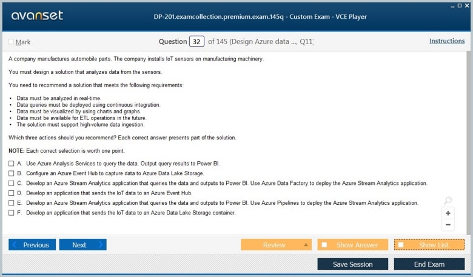Open the Review dropdown button
473x277 pixels.
276,245
